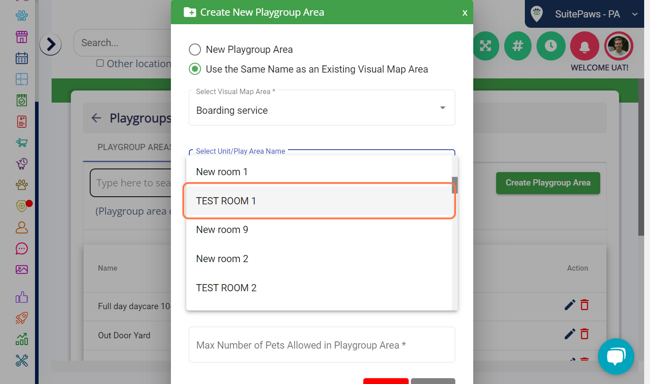The width and height of the screenshot is (650, 384).
Task: Open the red notification bell
Action: pos(585,46)
